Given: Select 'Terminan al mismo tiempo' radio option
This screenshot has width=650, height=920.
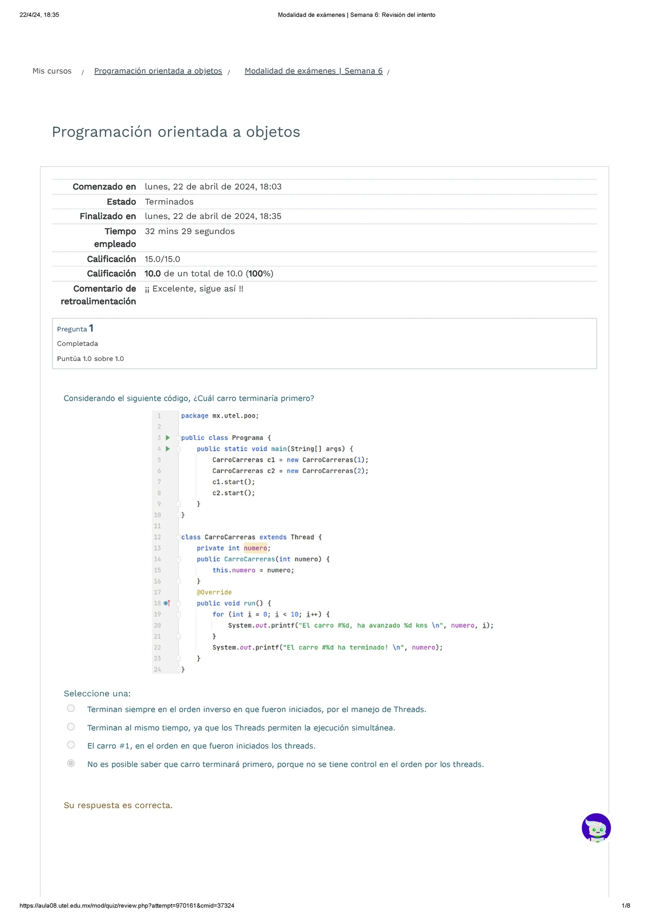Looking at the screenshot, I should pos(71,727).
